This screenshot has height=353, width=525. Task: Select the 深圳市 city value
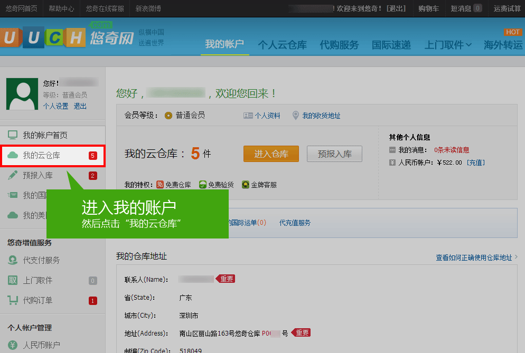coord(189,316)
